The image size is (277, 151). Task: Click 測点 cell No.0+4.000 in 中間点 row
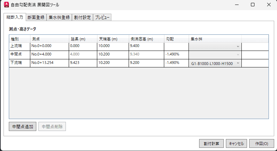[x=49, y=54]
